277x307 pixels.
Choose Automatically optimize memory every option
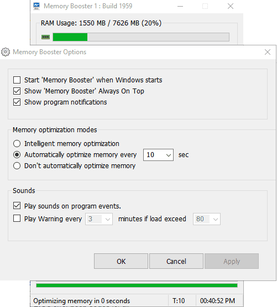17,155
